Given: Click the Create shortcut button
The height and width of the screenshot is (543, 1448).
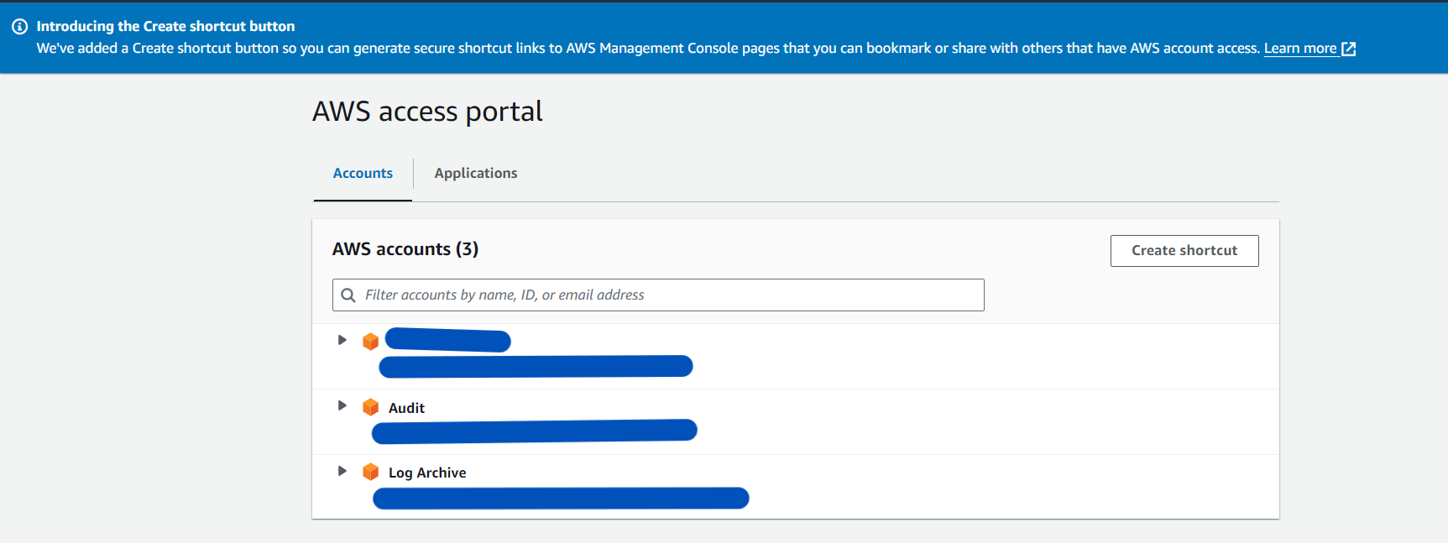Looking at the screenshot, I should [x=1184, y=251].
